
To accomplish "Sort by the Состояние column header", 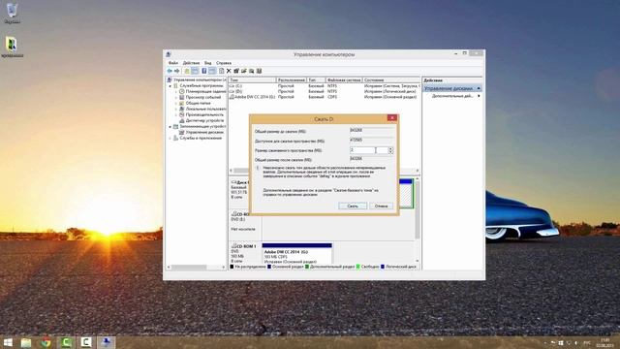I will 390,79.
